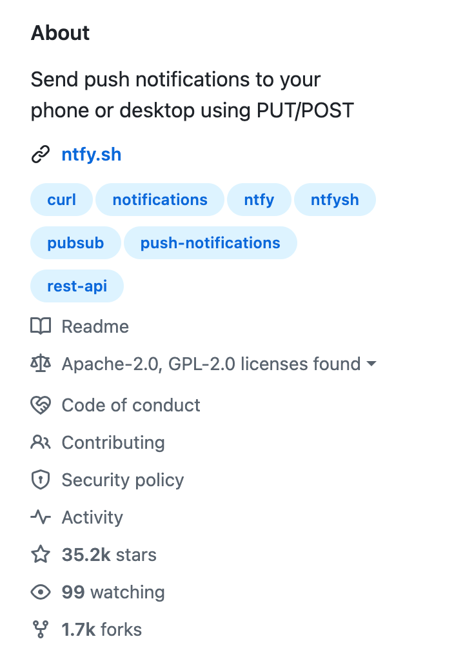This screenshot has height=659, width=454.
Task: Click the eye icon next to 99 watching
Action: 41,592
